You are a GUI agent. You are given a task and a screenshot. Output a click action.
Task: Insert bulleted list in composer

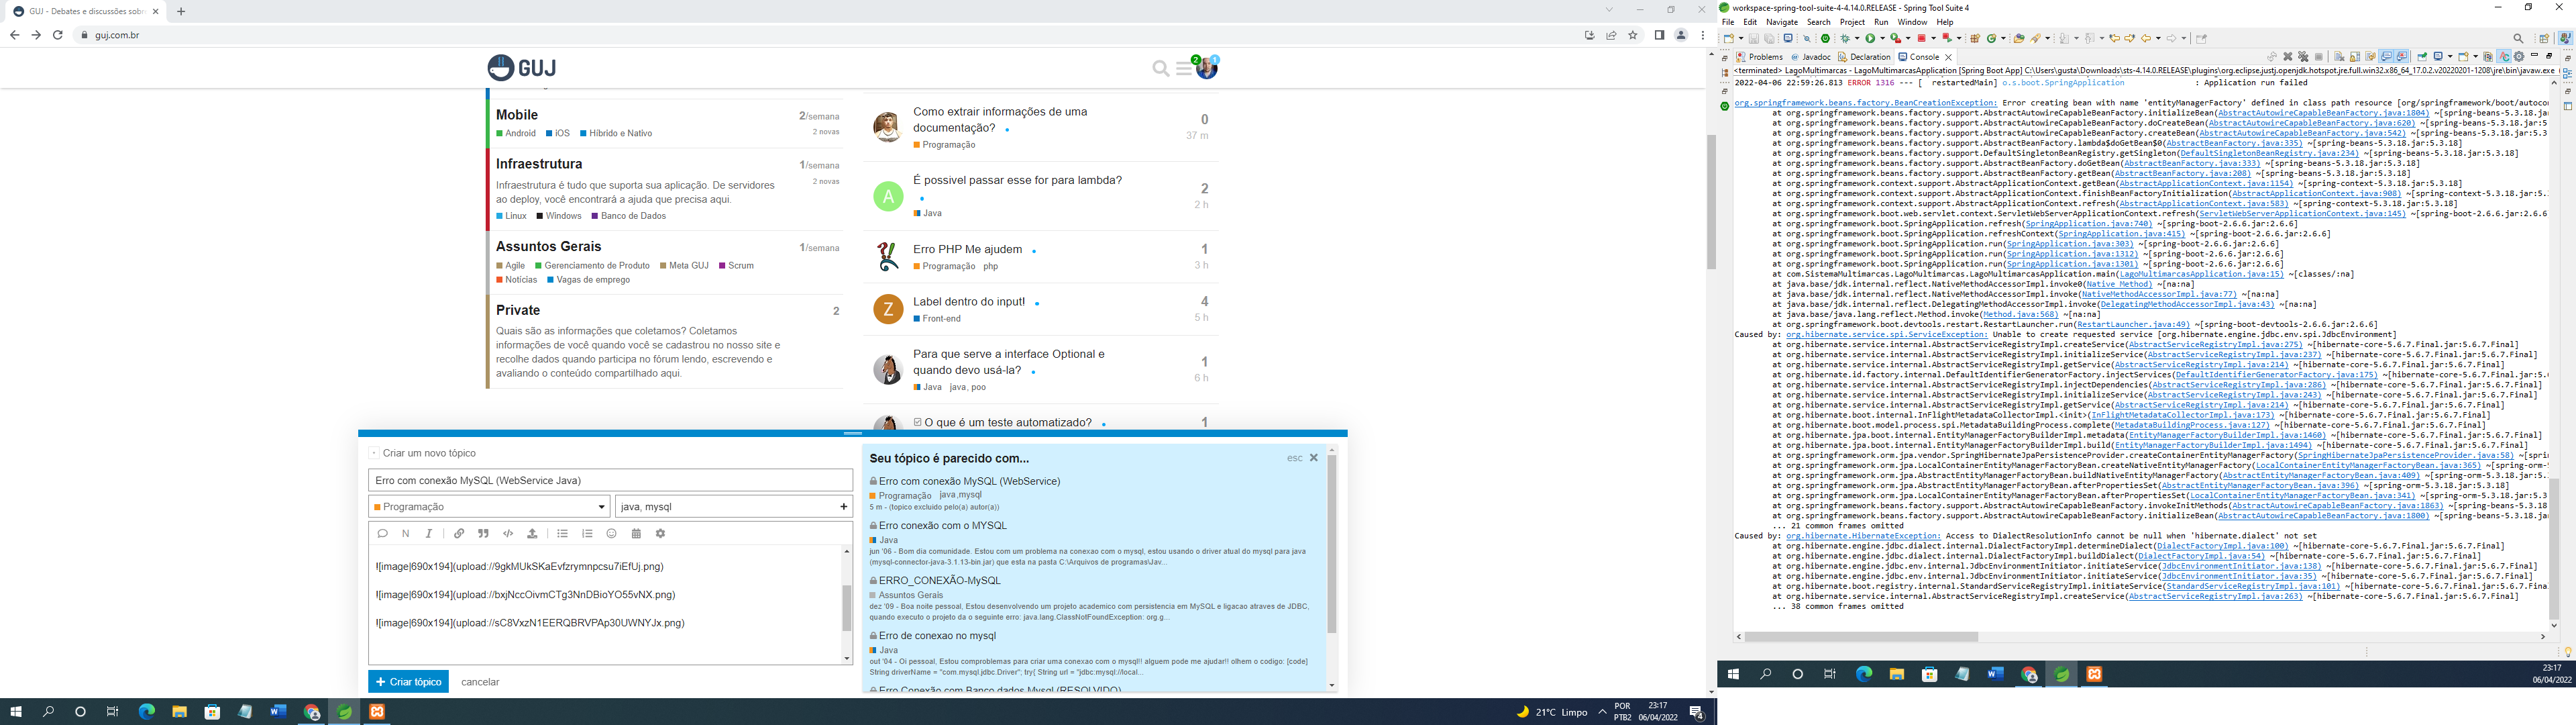point(563,534)
